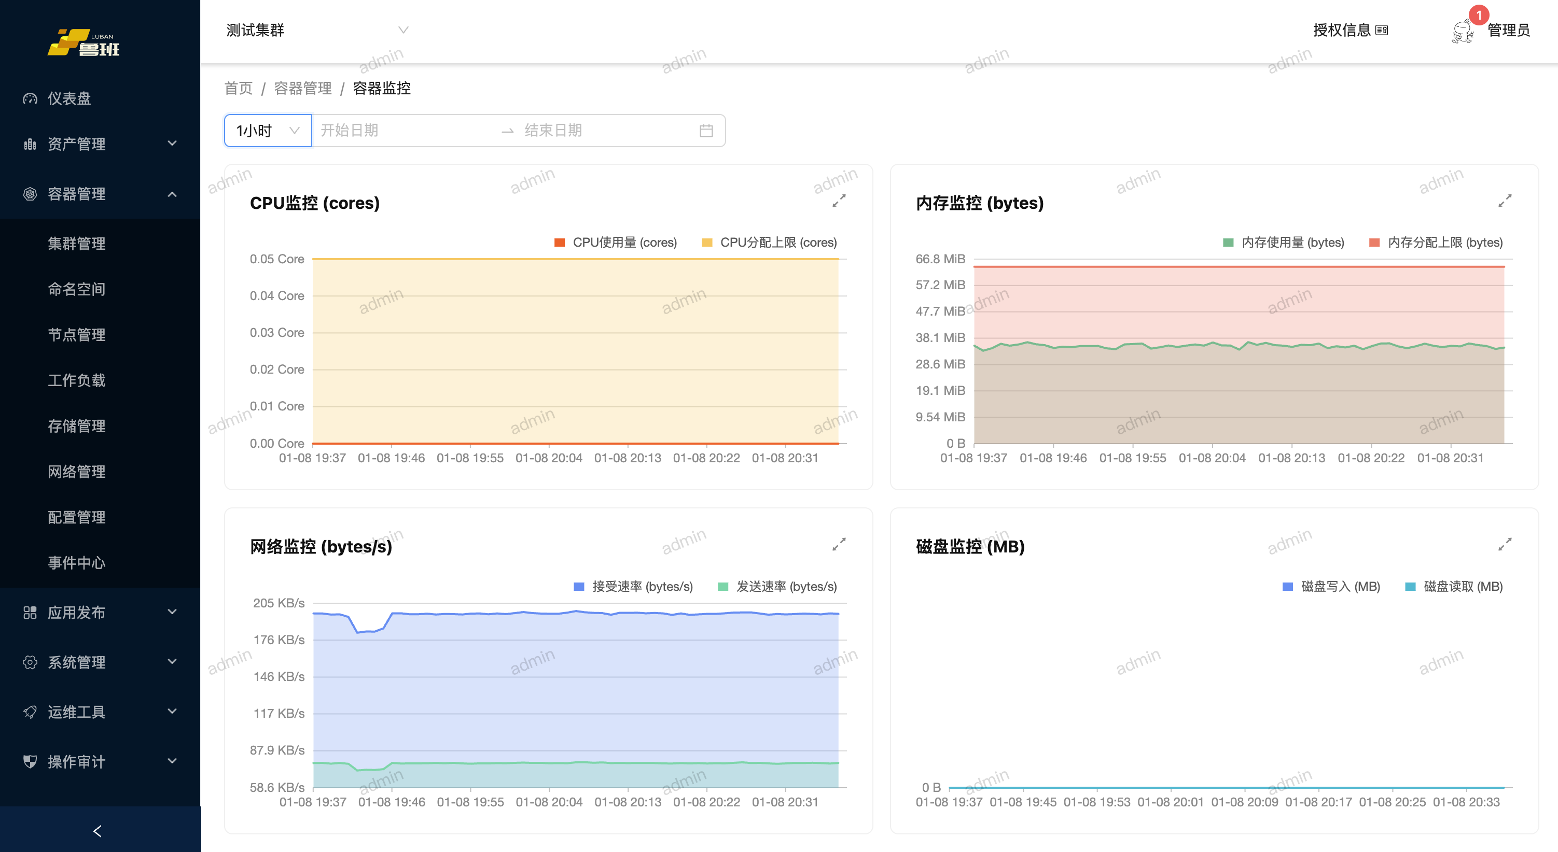
Task: Expand the memory monitoring chart to fullscreen
Action: coord(1505,201)
